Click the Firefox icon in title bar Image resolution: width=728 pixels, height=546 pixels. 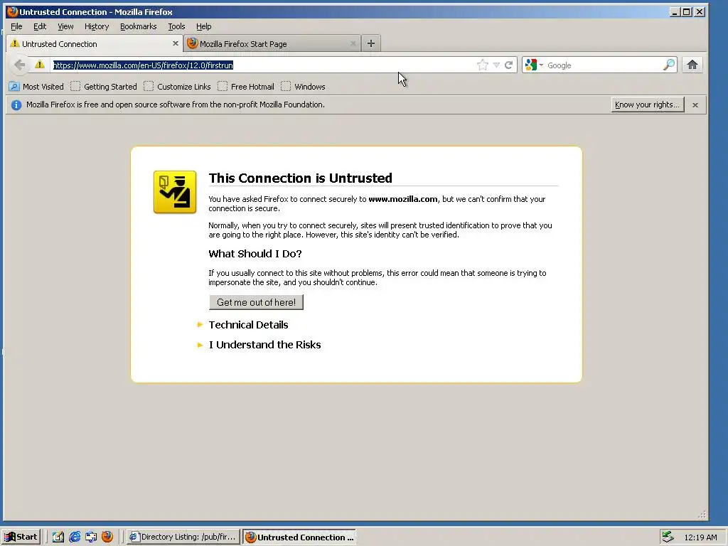[13, 11]
